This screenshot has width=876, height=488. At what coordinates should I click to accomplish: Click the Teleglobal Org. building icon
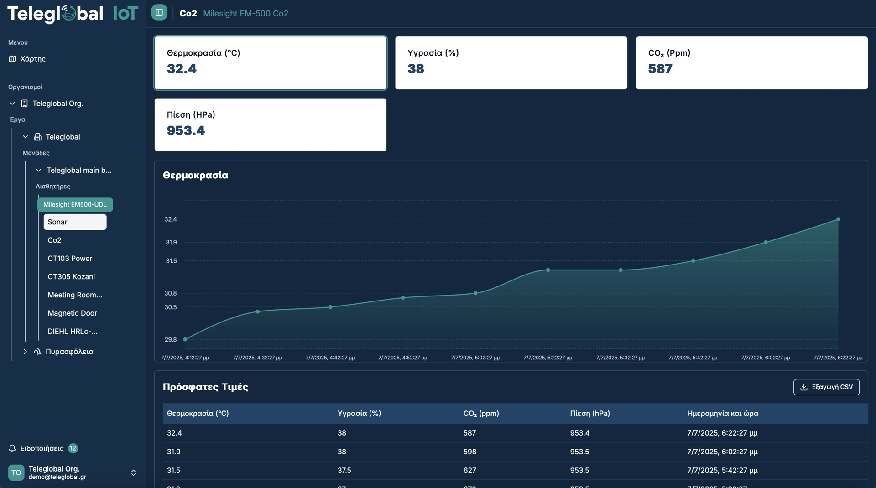coord(25,104)
